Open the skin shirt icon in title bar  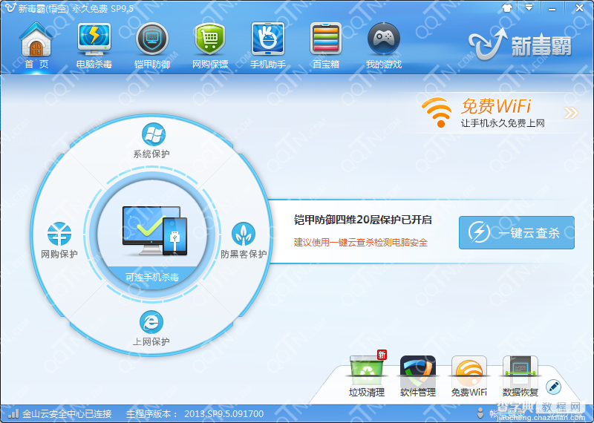coord(507,7)
